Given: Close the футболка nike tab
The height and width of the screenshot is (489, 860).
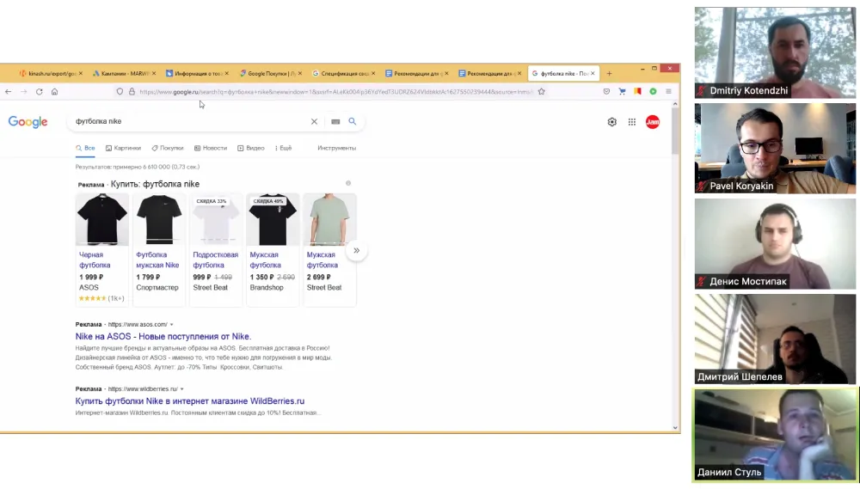Looking at the screenshot, I should tap(593, 73).
